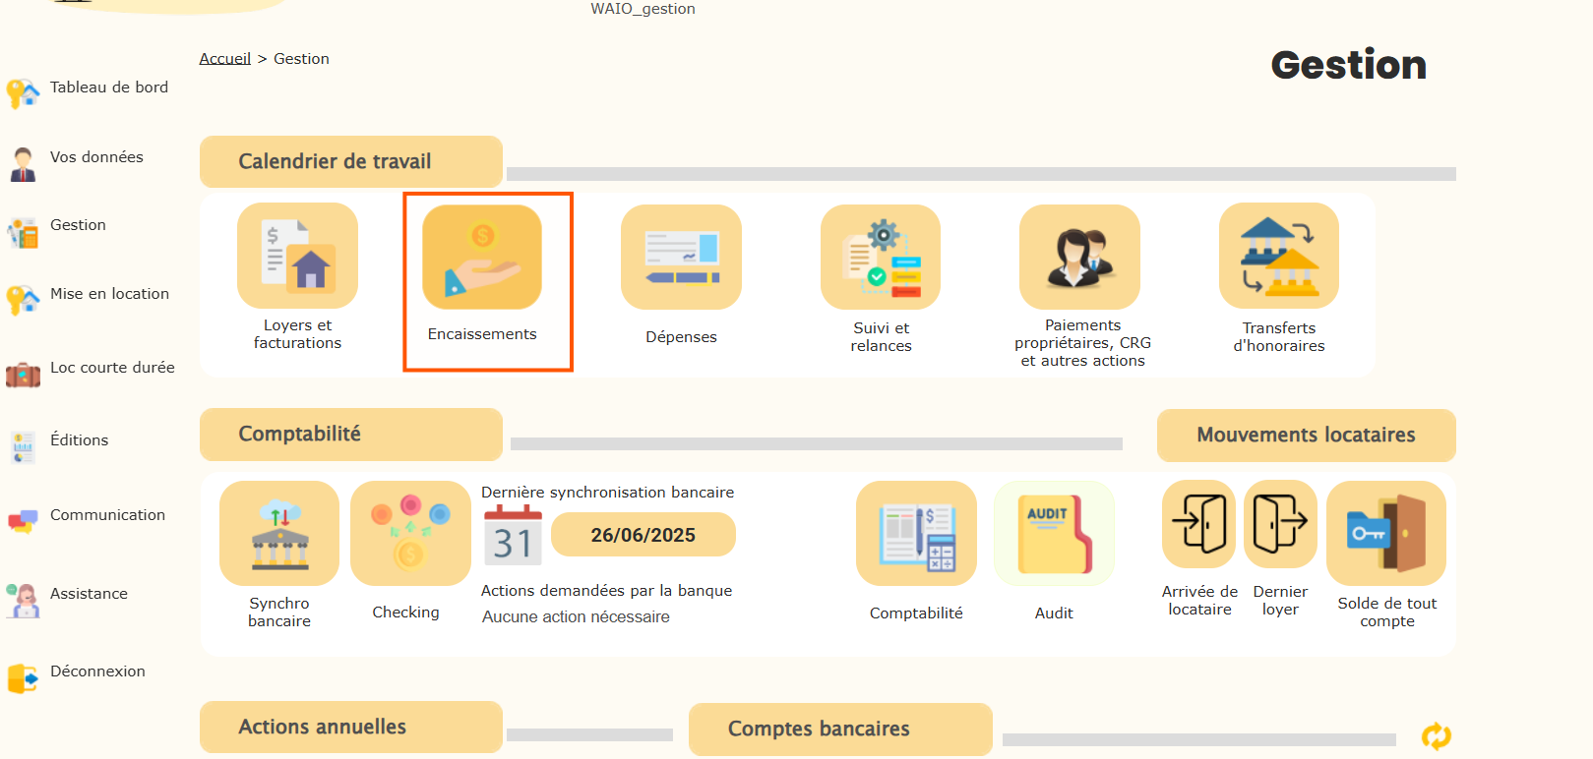Viewport: 1593px width, 759px height.
Task: Launch Synchro bancaire
Action: [x=279, y=533]
